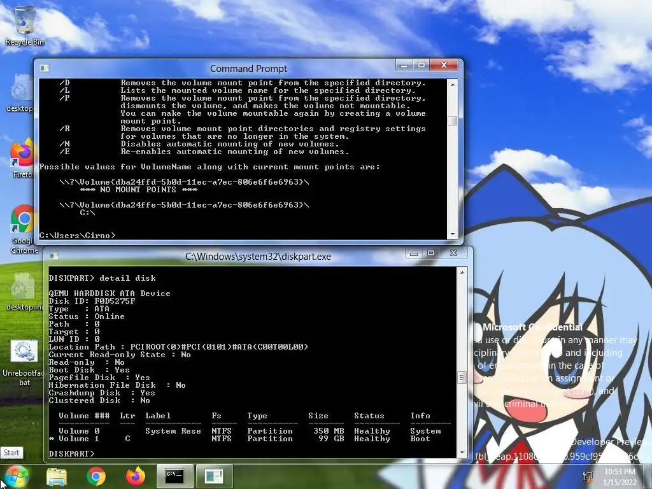Image resolution: width=652 pixels, height=489 pixels.
Task: Open File Explorer from the taskbar
Action: coord(57,476)
